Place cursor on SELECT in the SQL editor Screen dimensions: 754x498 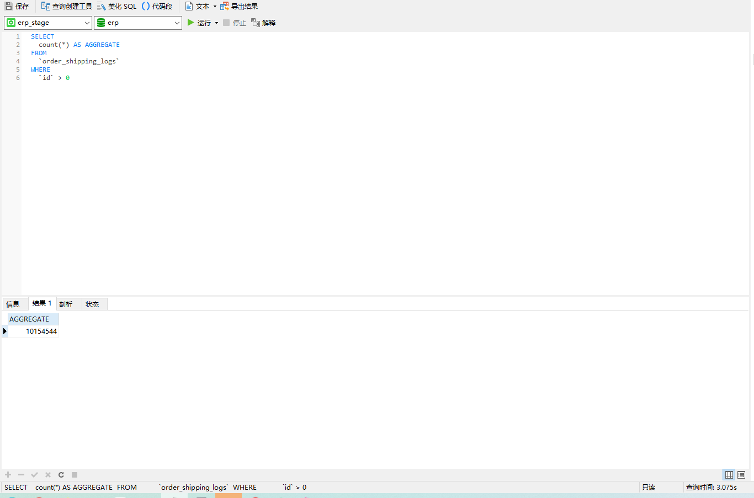click(x=43, y=36)
